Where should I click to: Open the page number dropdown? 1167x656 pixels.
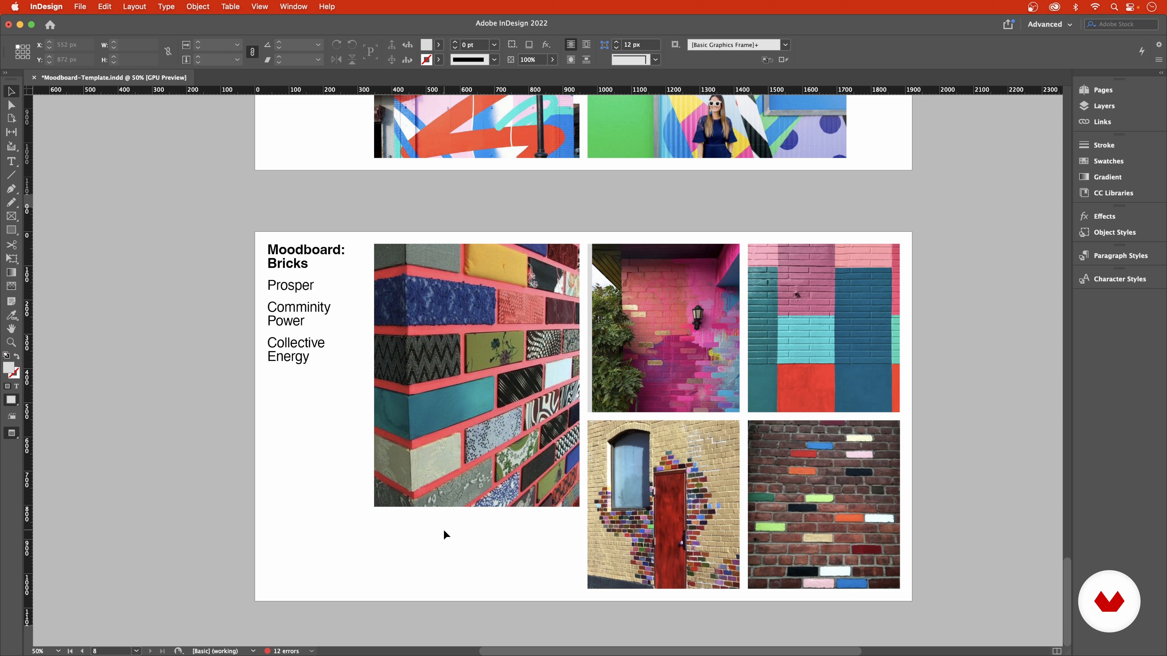point(136,651)
